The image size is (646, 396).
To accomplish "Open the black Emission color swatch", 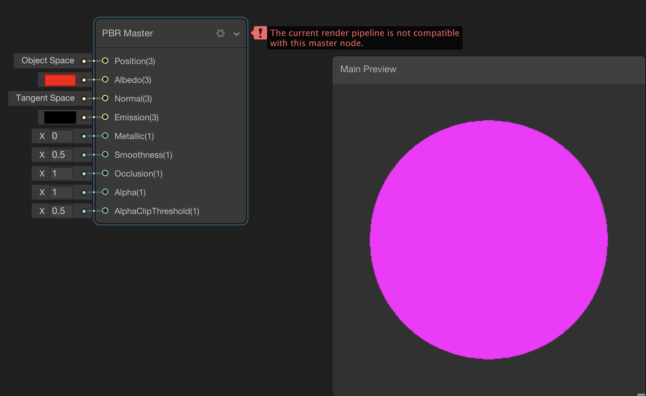I will pyautogui.click(x=60, y=118).
